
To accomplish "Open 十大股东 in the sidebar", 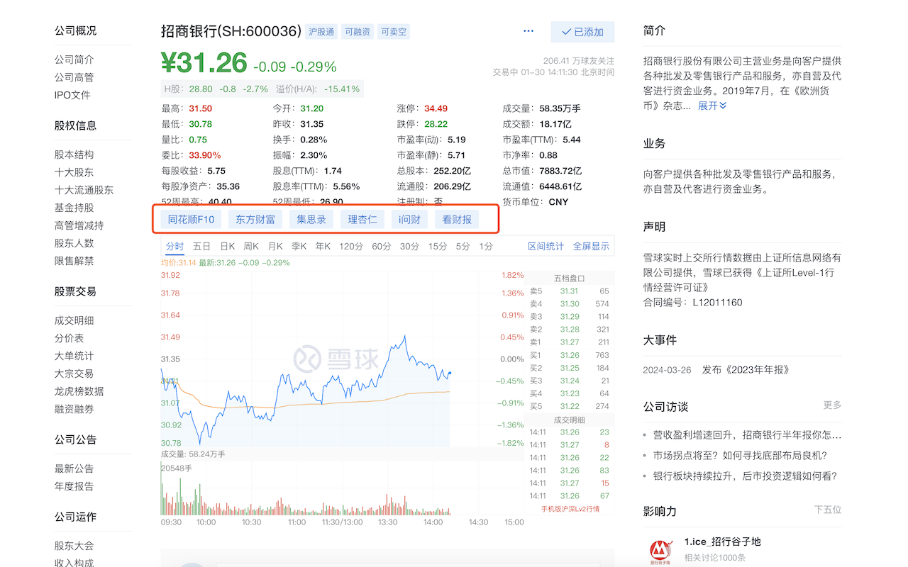I will click(74, 172).
